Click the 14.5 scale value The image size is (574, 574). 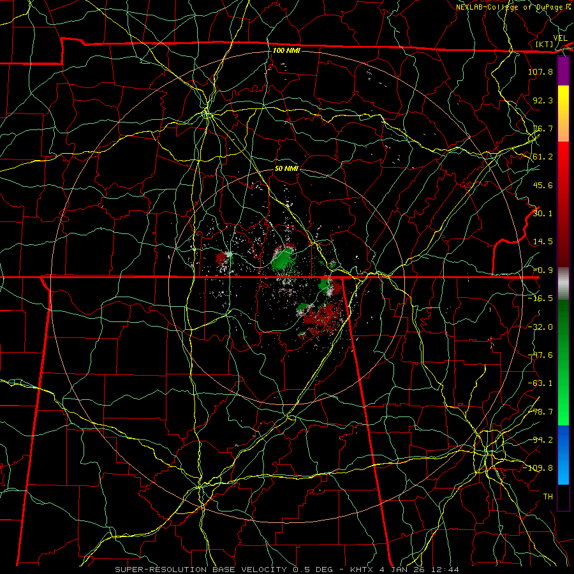[x=543, y=242]
